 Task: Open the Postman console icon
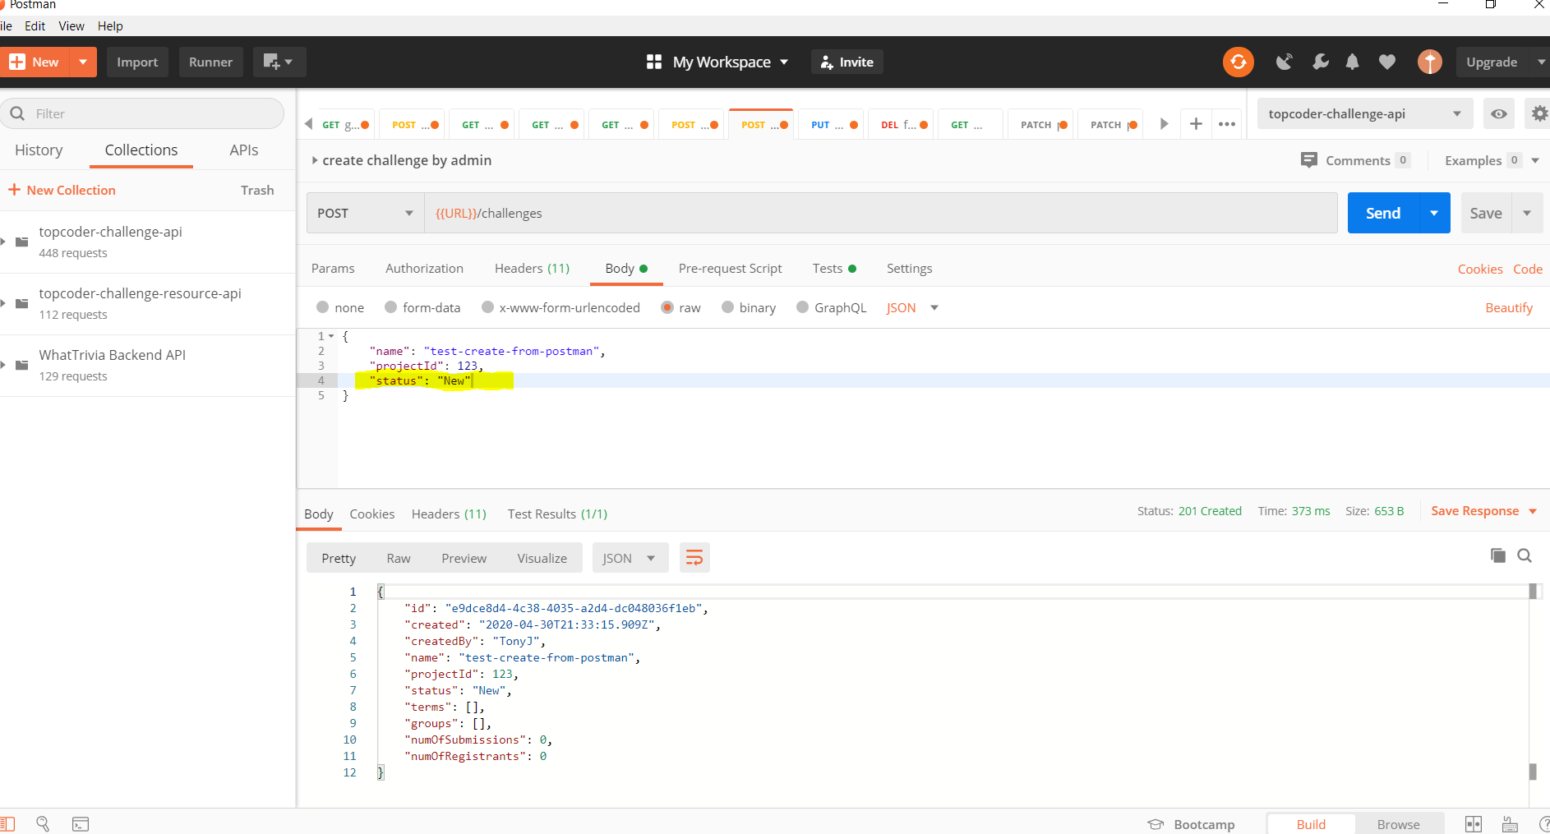pyautogui.click(x=81, y=824)
